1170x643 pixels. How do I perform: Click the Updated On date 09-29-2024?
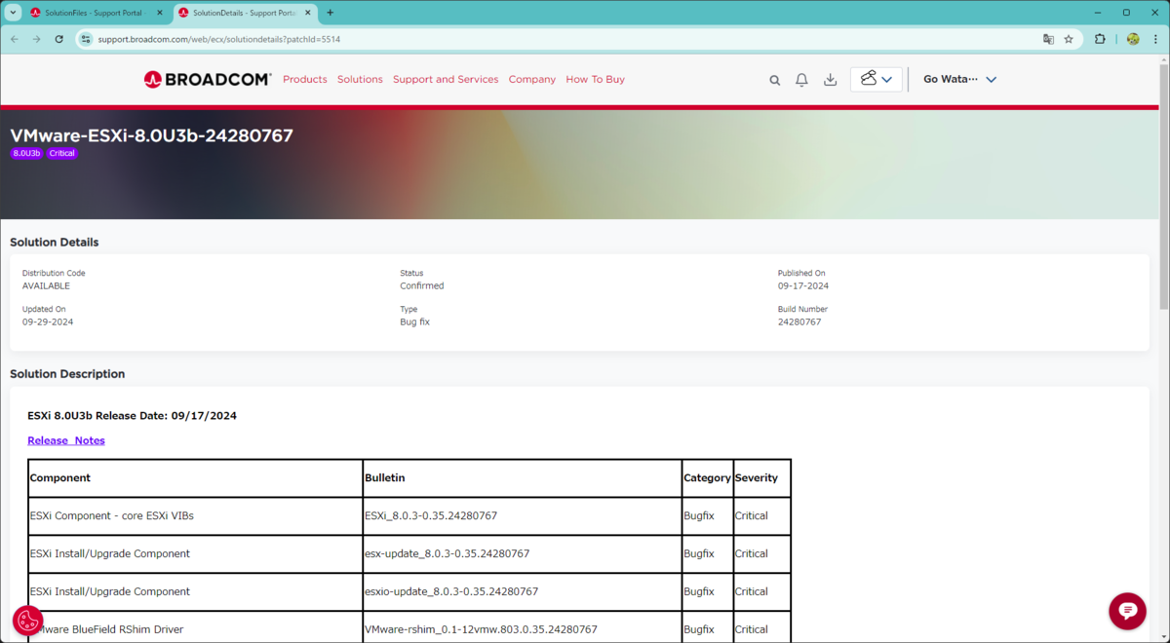[x=48, y=321]
